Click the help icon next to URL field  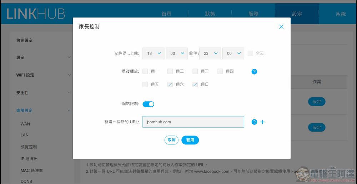pos(254,122)
